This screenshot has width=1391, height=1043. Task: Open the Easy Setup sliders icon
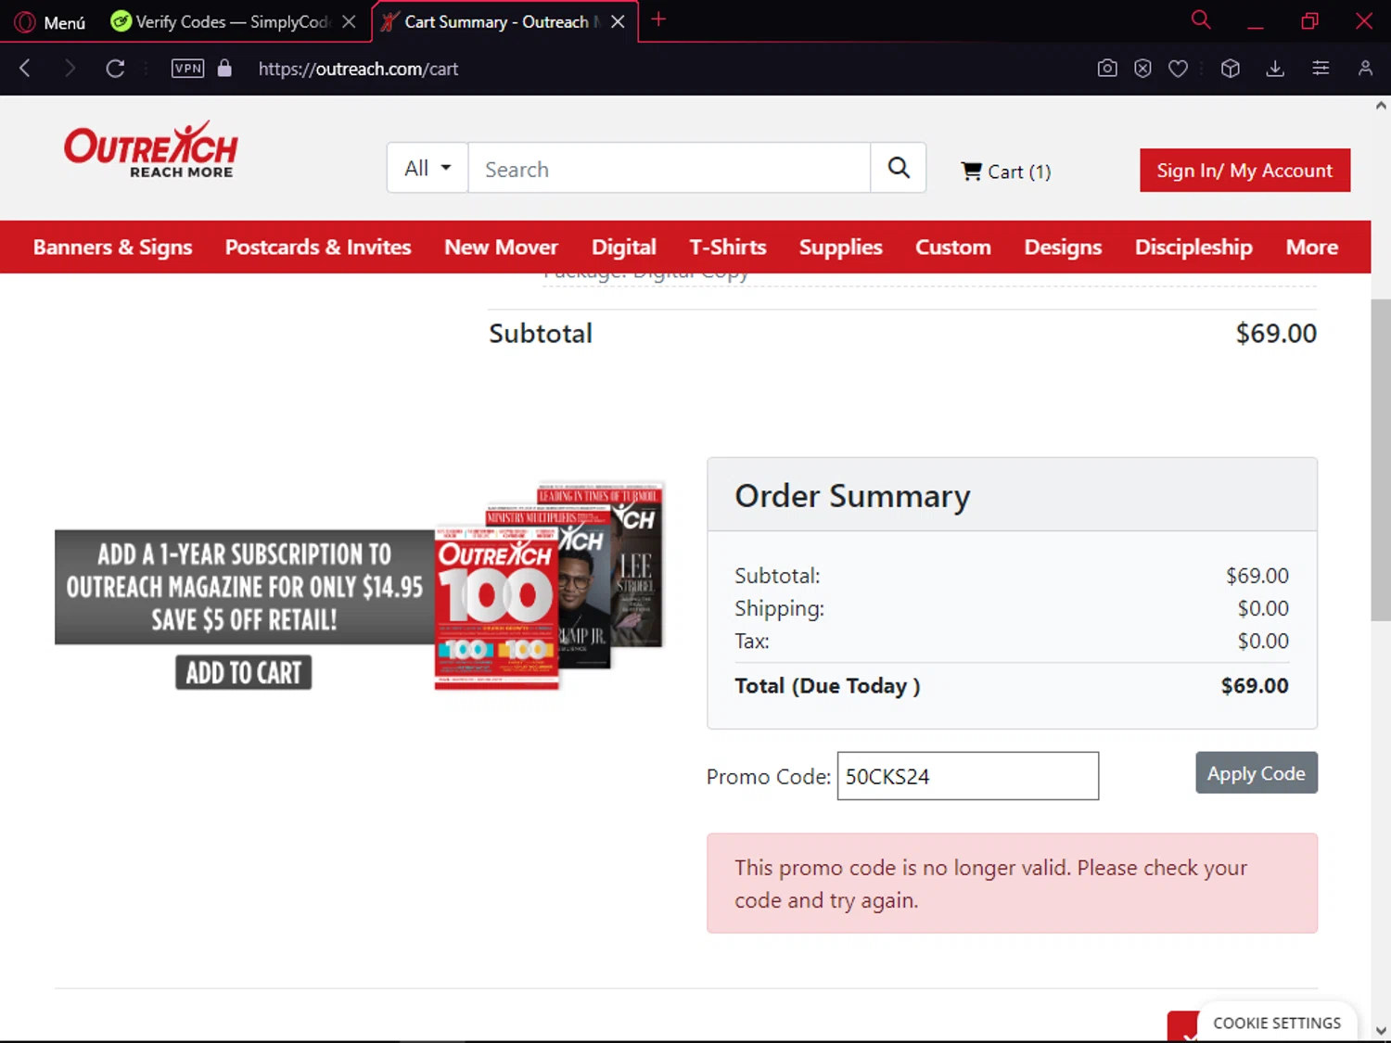1321,69
